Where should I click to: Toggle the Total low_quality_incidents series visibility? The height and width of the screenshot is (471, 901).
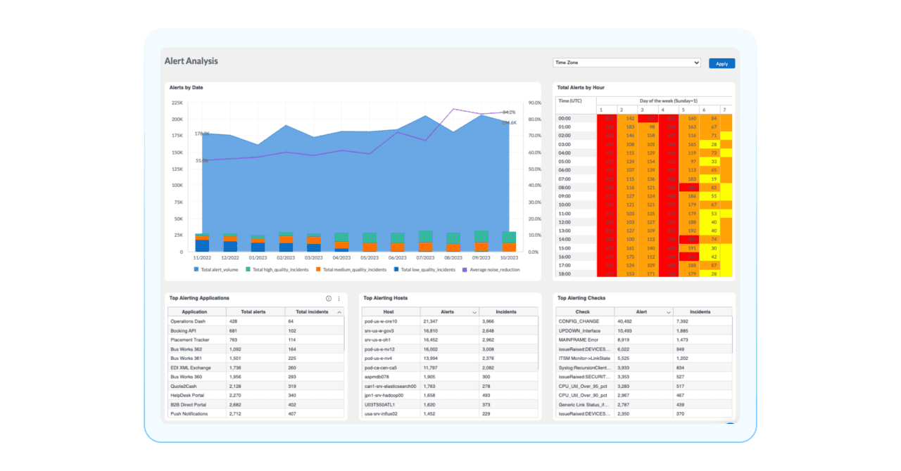[396, 269]
